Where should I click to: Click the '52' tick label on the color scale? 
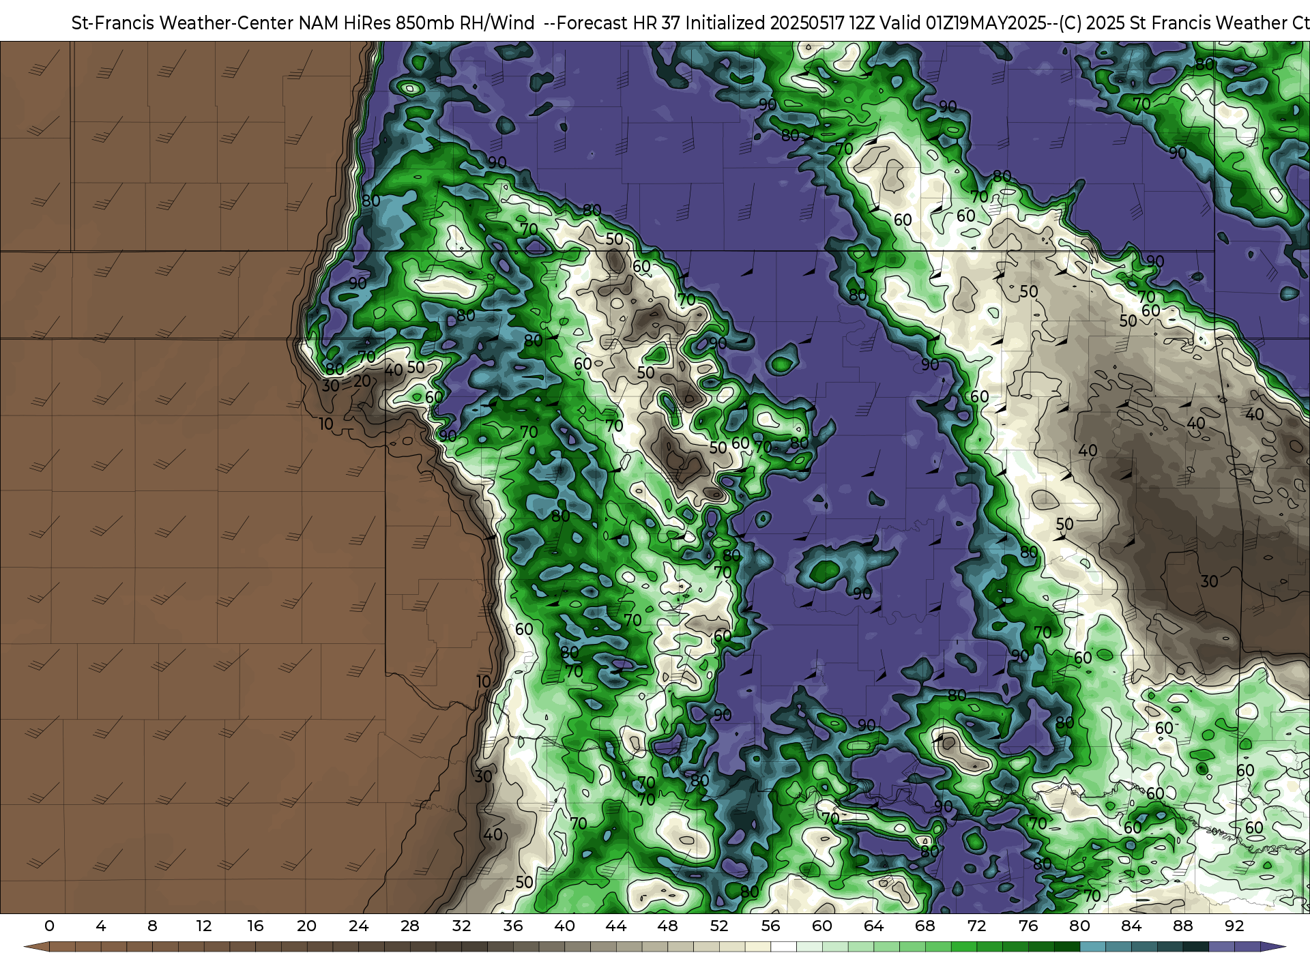click(719, 926)
